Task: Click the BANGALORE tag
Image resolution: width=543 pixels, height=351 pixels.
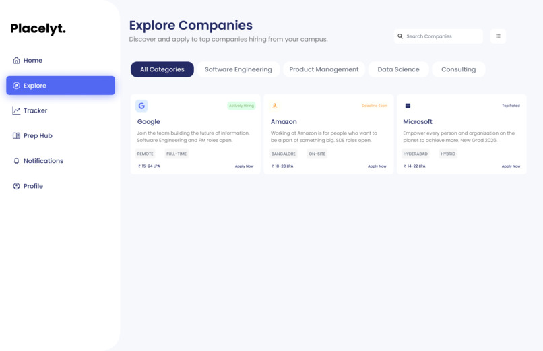Action: [x=283, y=154]
